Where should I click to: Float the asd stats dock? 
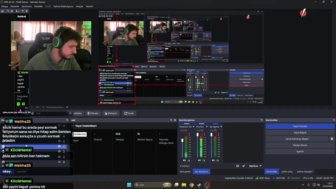click(171, 120)
